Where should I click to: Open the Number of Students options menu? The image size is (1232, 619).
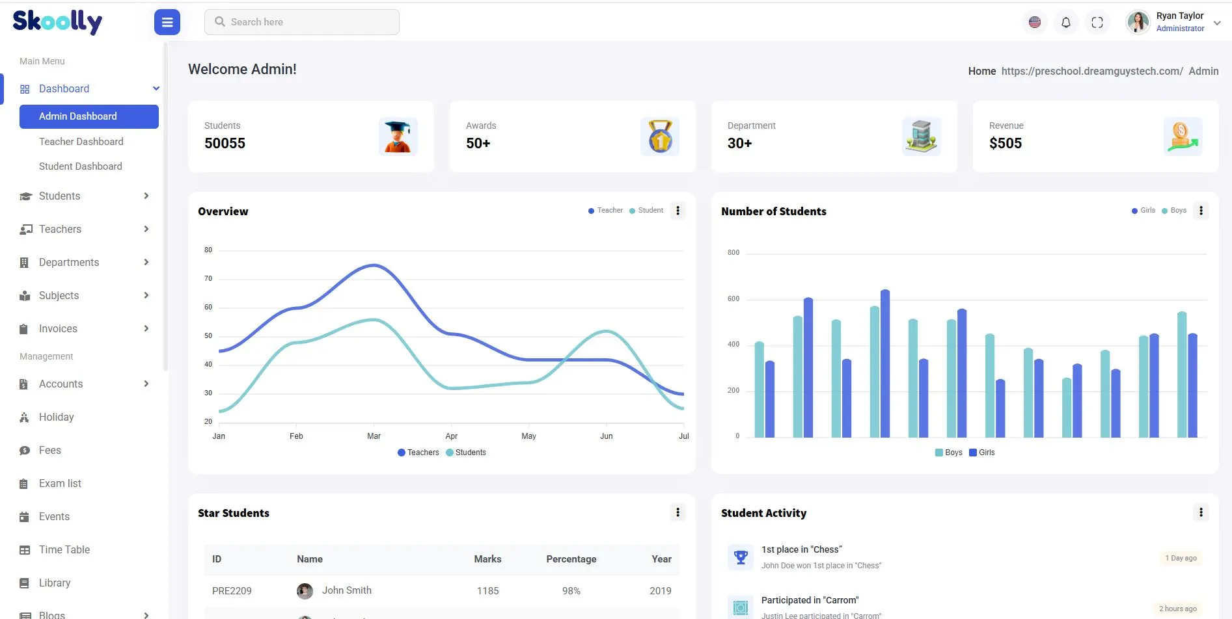point(1201,211)
